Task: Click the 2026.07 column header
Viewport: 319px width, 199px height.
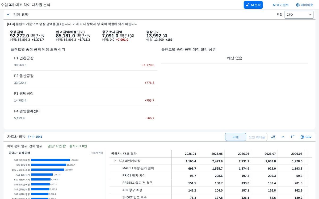Action: [x=265, y=154]
